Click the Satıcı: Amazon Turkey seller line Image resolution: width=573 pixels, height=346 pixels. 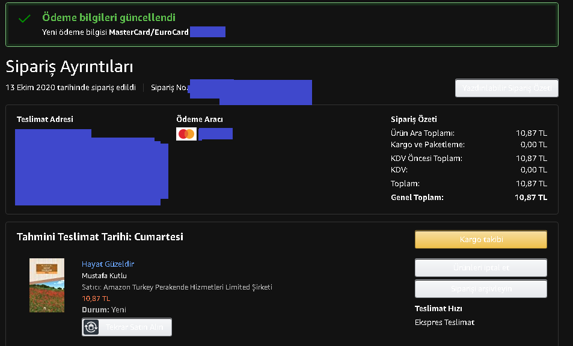pyautogui.click(x=177, y=287)
